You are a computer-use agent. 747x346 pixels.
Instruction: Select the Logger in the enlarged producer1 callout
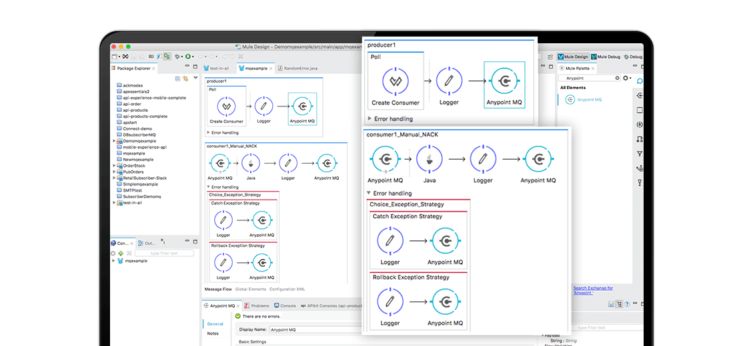[448, 86]
